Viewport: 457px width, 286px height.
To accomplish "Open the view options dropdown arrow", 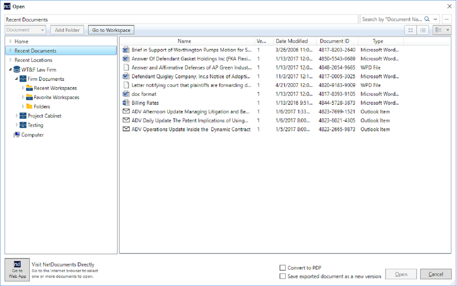I will point(447,30).
